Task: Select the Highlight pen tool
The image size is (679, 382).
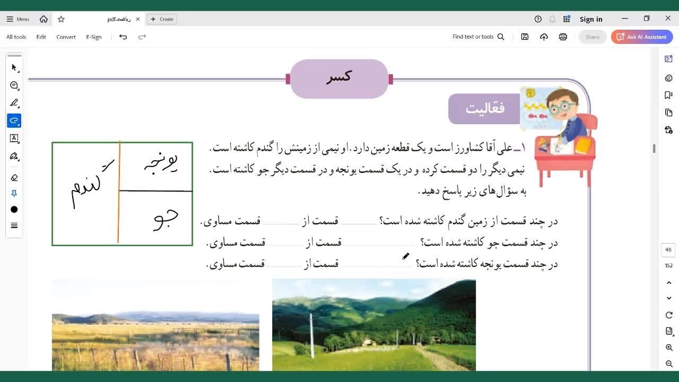Action: tap(14, 103)
